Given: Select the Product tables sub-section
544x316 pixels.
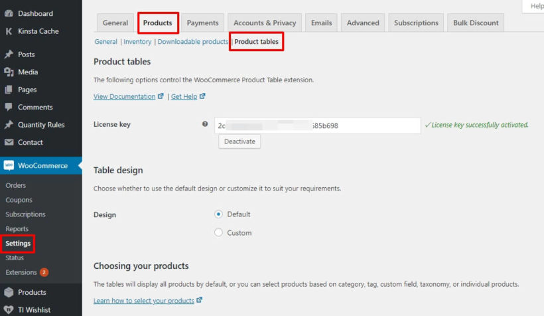Looking at the screenshot, I should pyautogui.click(x=256, y=42).
